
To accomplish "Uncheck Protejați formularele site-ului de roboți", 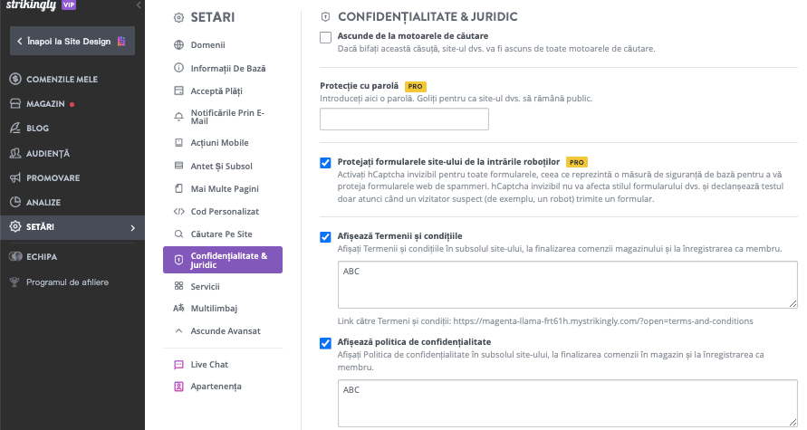I will tap(325, 163).
